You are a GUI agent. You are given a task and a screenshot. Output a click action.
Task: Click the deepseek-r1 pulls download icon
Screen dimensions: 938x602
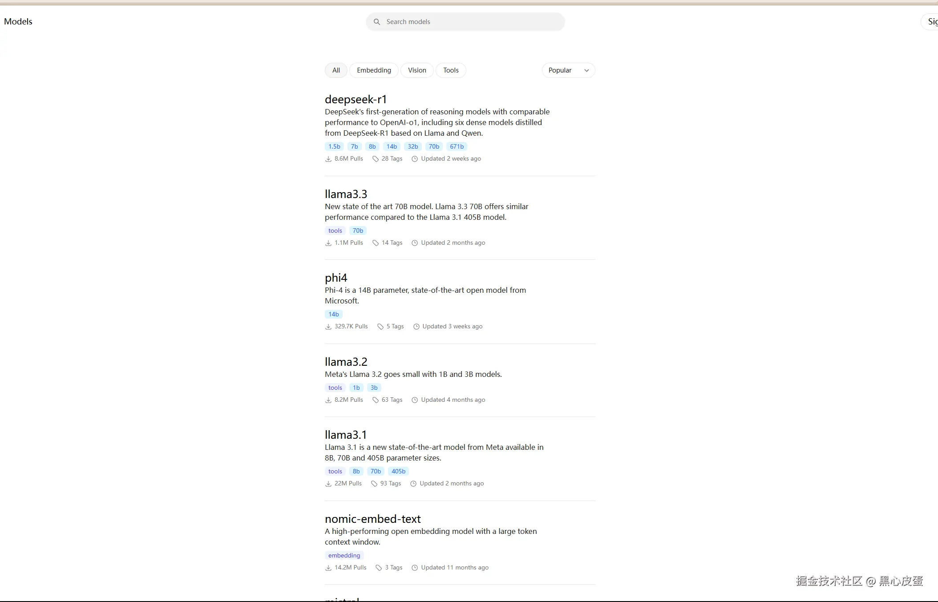point(328,159)
